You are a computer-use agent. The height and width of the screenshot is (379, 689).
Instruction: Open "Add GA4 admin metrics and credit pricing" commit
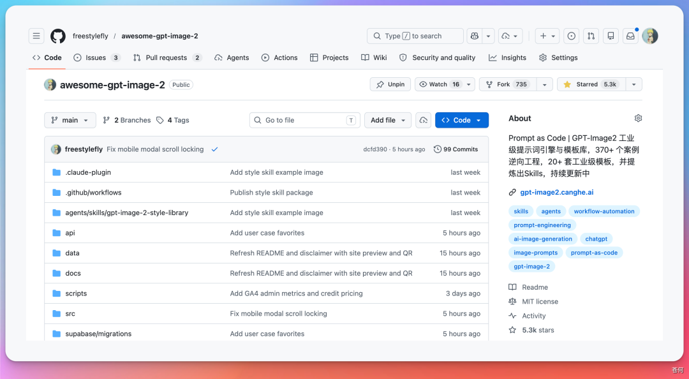pos(296,294)
